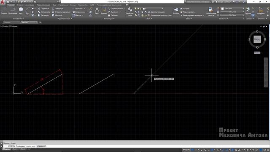Viewport: 270px width, 152px height.
Task: Click the Создать block button
Action: click(x=185, y=8)
